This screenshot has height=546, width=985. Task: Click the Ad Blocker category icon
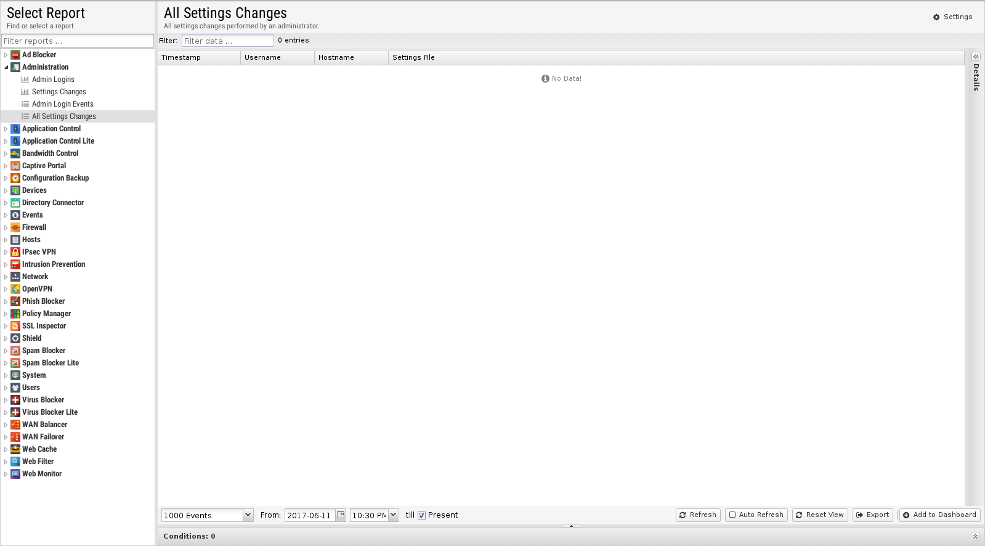point(15,55)
